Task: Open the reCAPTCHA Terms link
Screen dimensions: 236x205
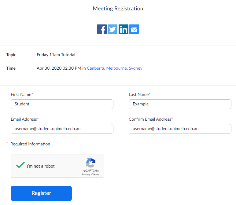Action: click(x=96, y=174)
